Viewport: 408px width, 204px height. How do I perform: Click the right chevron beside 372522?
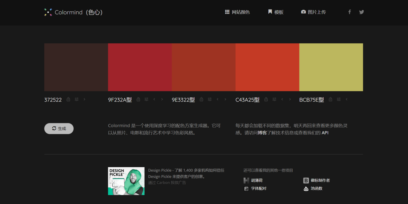(84, 99)
